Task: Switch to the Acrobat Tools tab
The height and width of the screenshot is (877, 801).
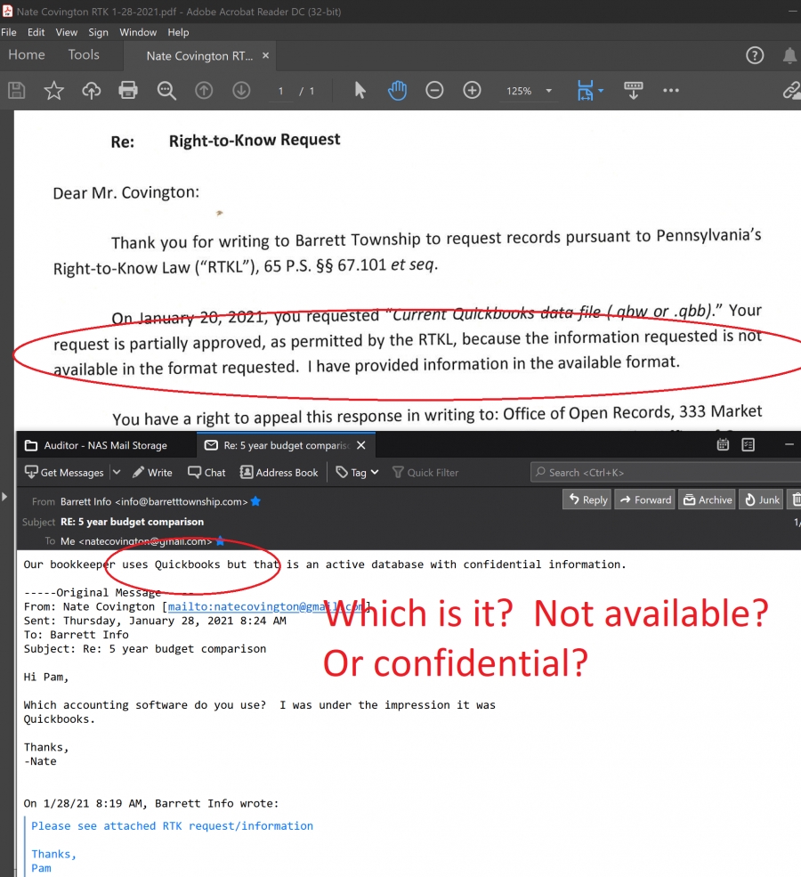Action: [x=84, y=55]
